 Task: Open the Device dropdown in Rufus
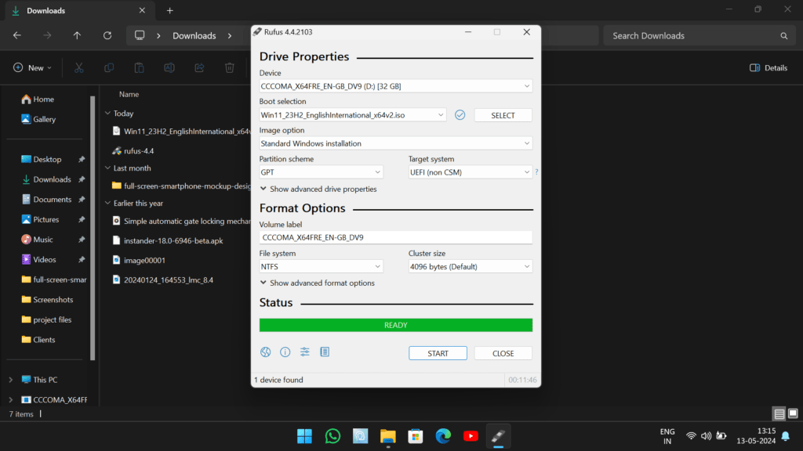pyautogui.click(x=396, y=86)
